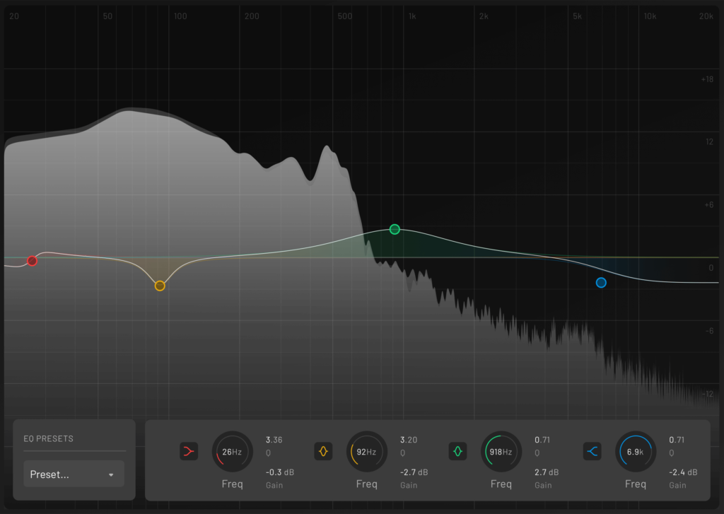Select the red low shelf band icon
The image size is (724, 514).
[x=188, y=451]
